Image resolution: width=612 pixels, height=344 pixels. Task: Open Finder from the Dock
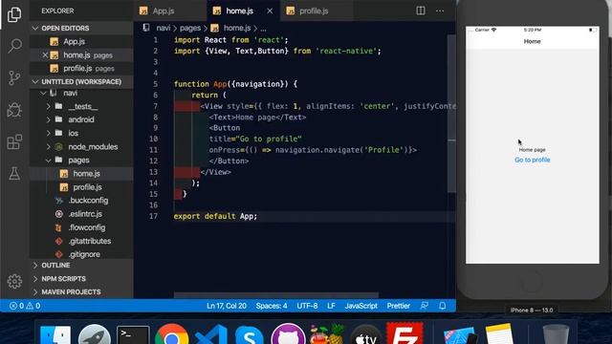coord(55,334)
